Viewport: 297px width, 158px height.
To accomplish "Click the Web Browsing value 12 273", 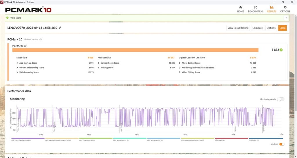I will [90, 72].
